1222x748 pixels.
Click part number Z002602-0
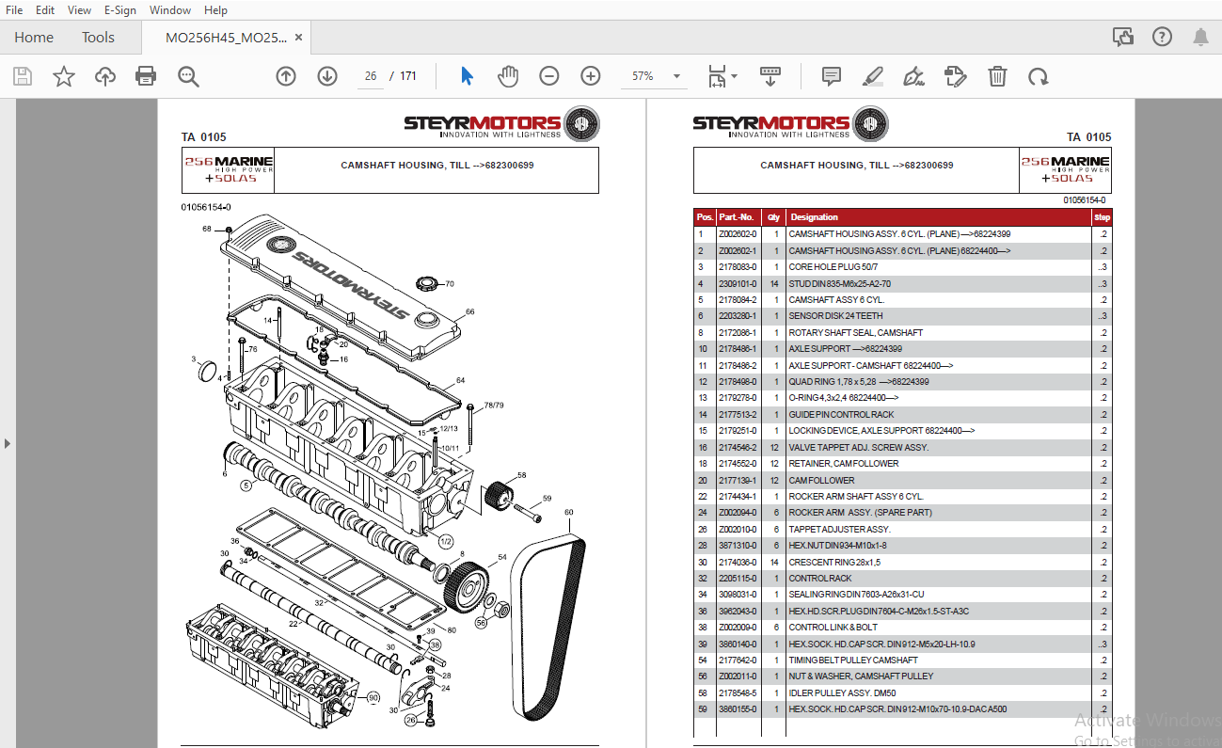click(x=737, y=234)
